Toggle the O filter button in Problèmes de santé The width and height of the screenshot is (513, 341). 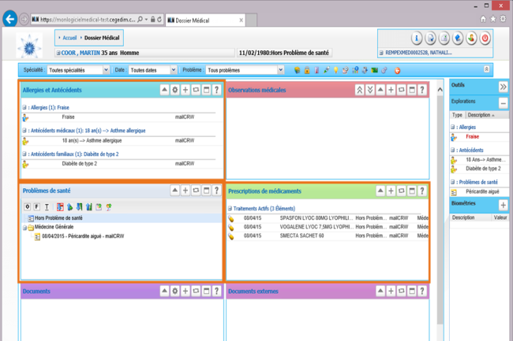[x=26, y=206]
